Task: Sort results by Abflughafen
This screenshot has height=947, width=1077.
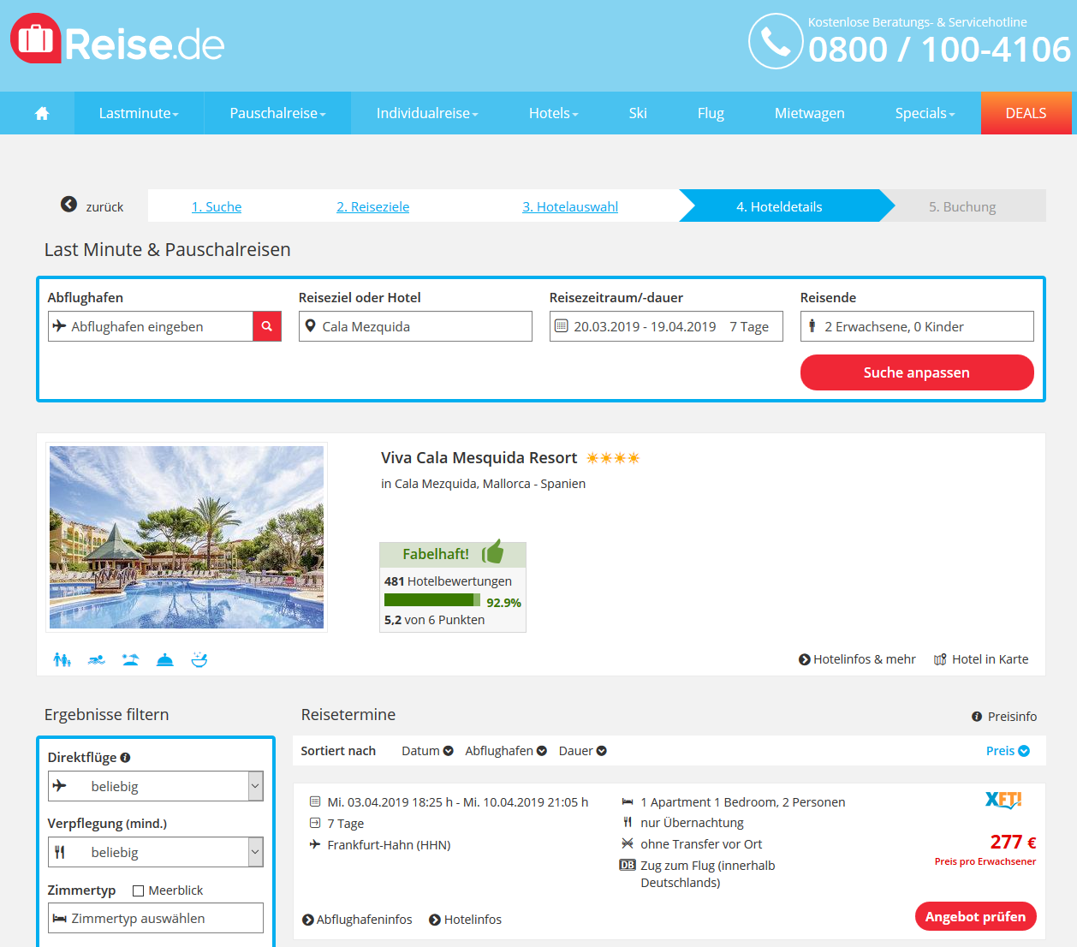Action: point(506,751)
